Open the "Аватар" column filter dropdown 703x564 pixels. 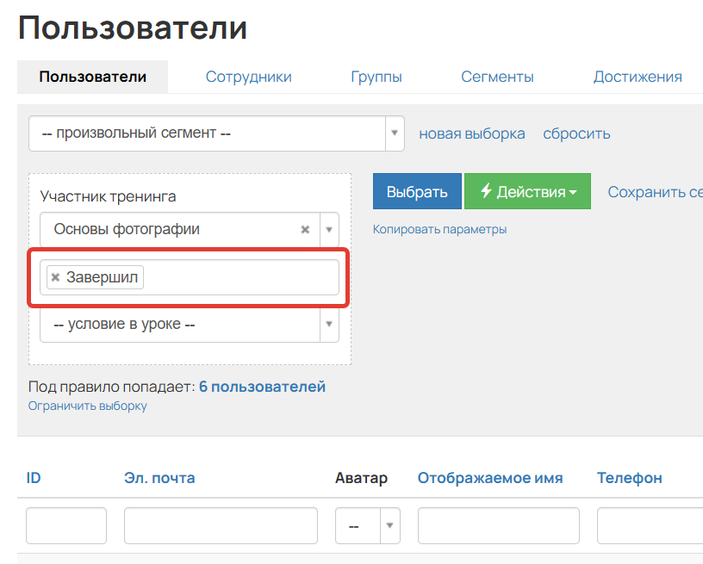pos(389,525)
